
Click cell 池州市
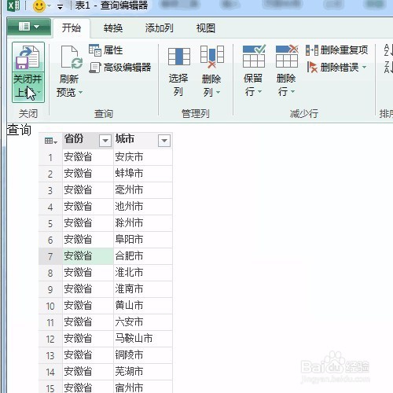[x=143, y=207]
